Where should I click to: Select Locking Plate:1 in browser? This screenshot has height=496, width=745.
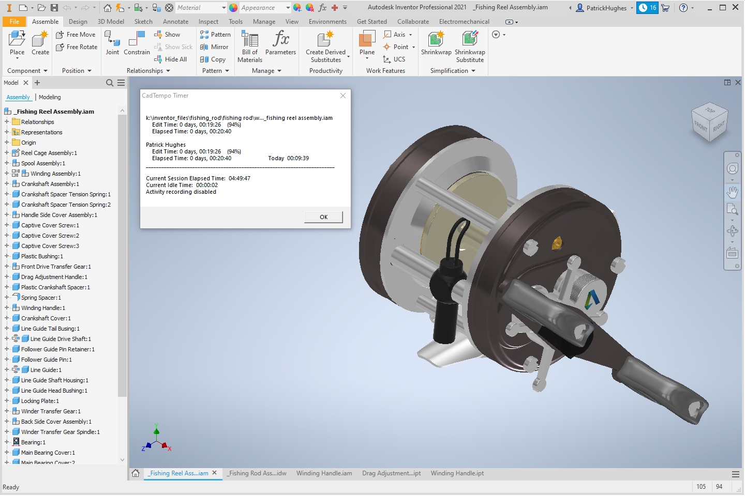pyautogui.click(x=40, y=401)
